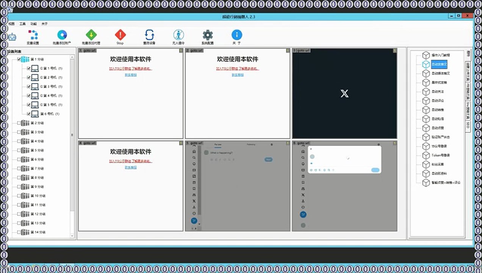Screen dimensions: 482x273
Task: Select 第 12 分组 in device list
Action: coord(38,214)
